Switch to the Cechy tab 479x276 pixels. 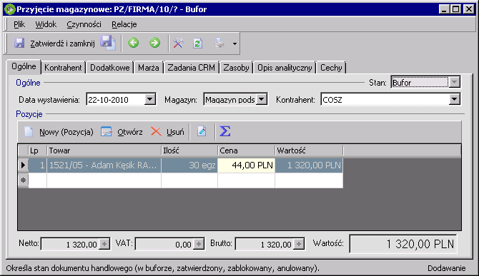(x=331, y=68)
